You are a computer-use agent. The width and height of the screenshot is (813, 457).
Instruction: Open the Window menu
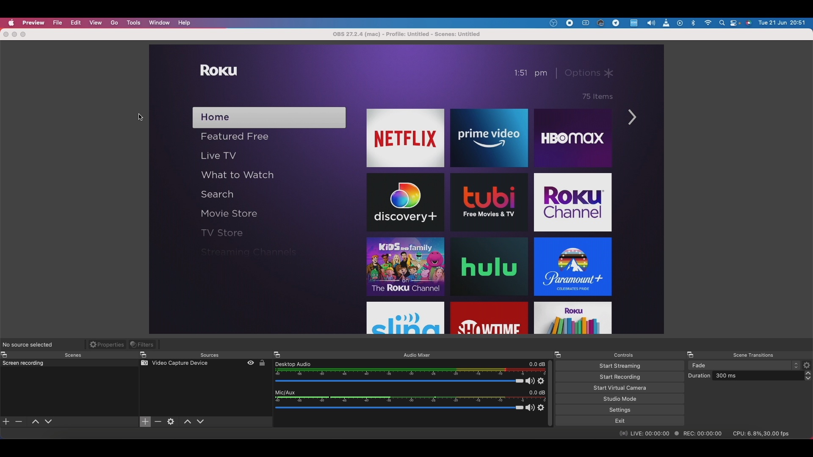point(160,23)
